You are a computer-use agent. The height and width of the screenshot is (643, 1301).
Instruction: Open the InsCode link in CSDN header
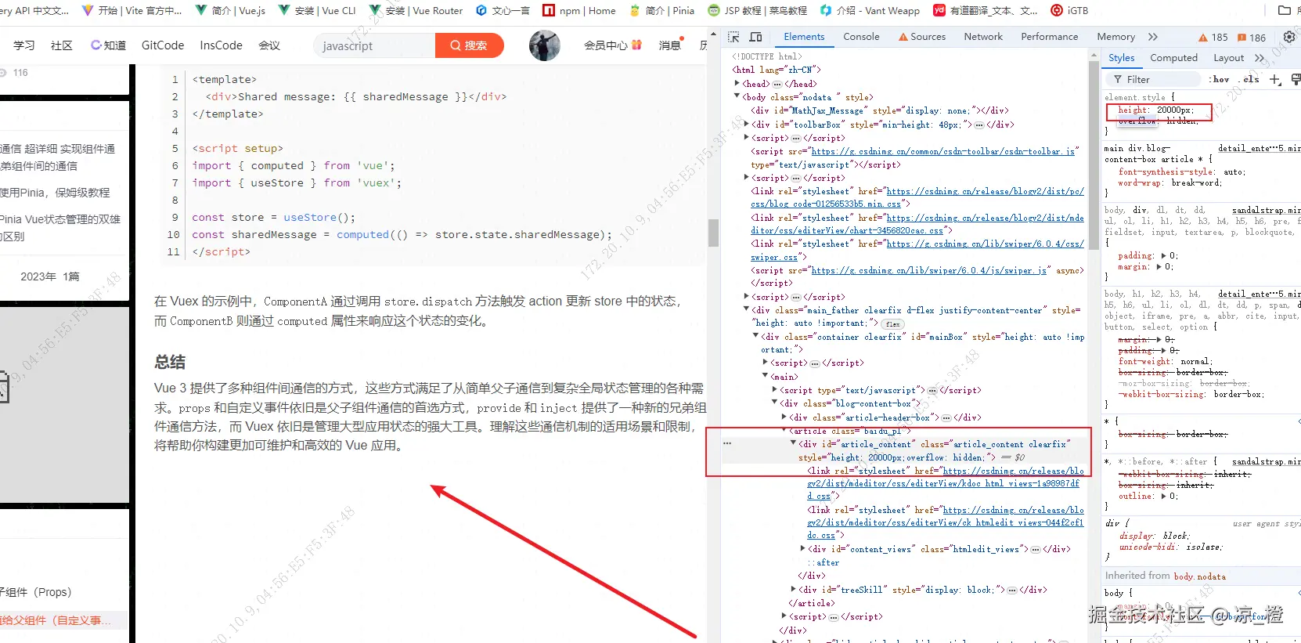click(x=221, y=45)
